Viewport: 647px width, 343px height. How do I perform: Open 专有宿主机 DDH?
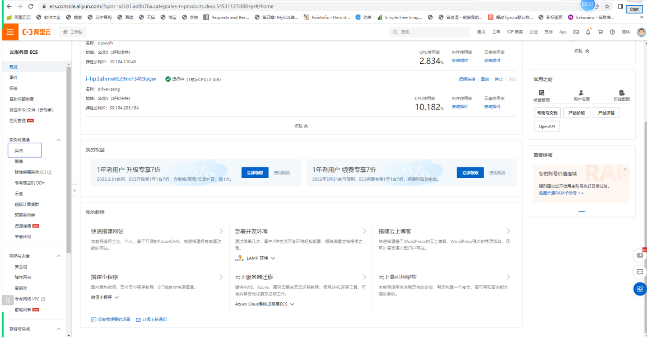pos(30,182)
